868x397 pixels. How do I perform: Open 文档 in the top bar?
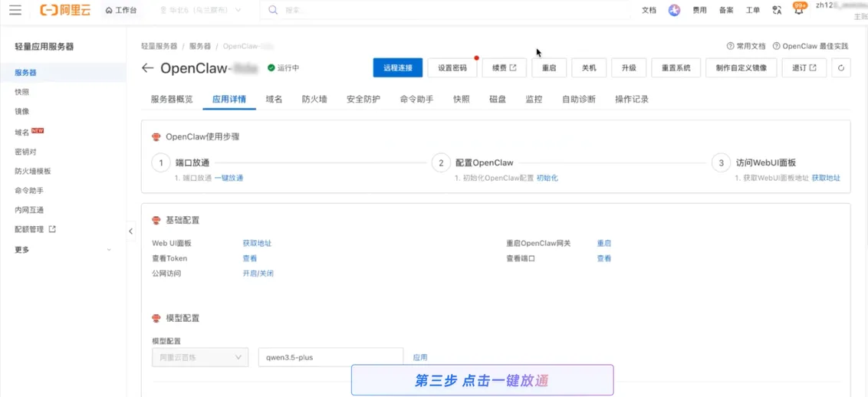point(649,10)
